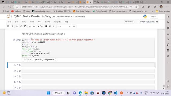
Task: Open the Edge sidebar Outlook icon
Action: click(168, 50)
